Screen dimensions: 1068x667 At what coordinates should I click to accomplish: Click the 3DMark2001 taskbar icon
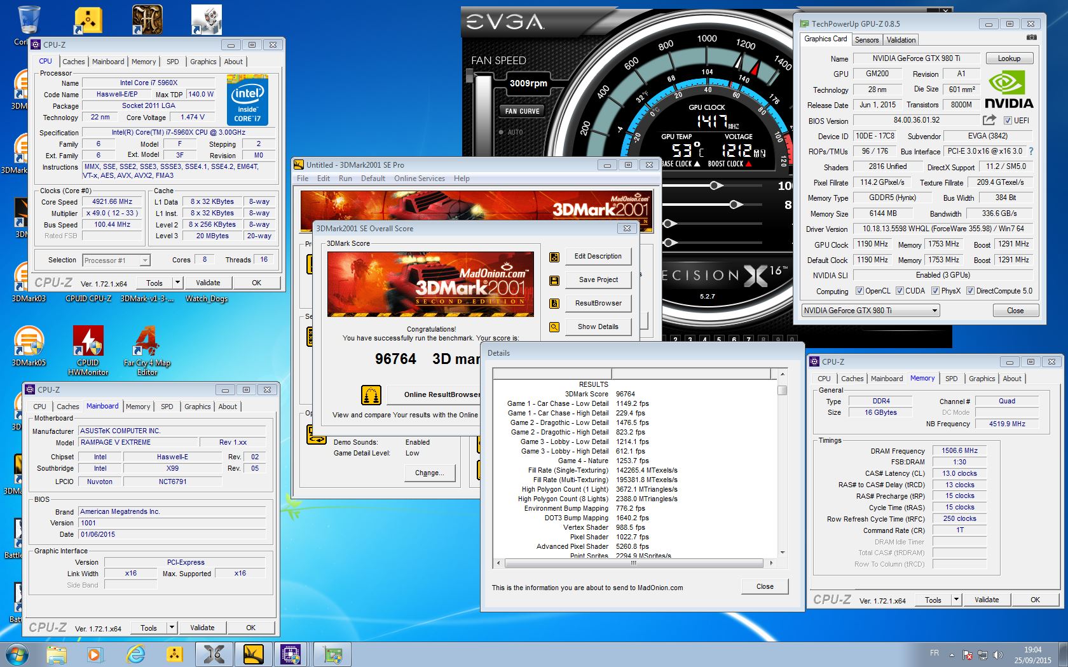[x=252, y=654]
